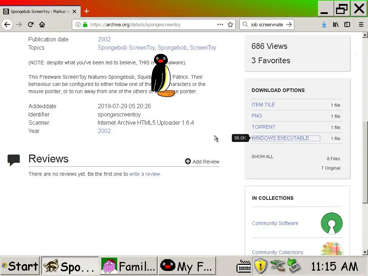Click the Community Software green logo thumbnail
This screenshot has width=368, height=276.
[x=332, y=223]
